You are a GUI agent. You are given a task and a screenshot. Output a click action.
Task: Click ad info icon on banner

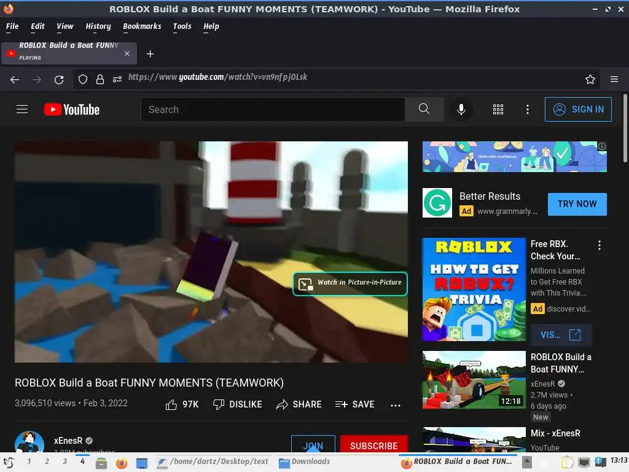602,146
